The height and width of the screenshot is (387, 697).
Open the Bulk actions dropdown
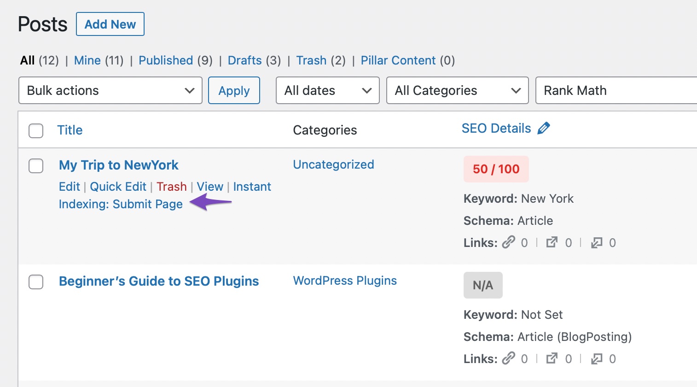[110, 90]
